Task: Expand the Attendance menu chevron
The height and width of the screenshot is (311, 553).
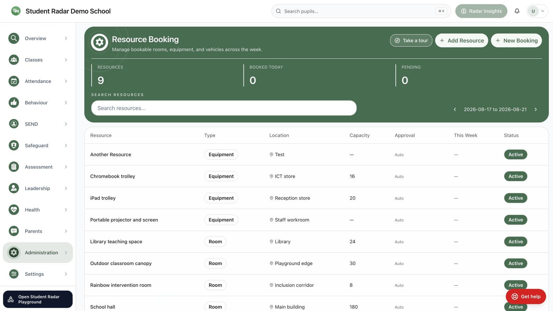Action: (66, 81)
